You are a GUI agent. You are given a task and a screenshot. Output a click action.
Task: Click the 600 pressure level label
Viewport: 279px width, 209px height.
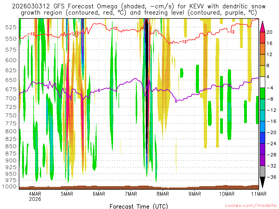pos(11,60)
